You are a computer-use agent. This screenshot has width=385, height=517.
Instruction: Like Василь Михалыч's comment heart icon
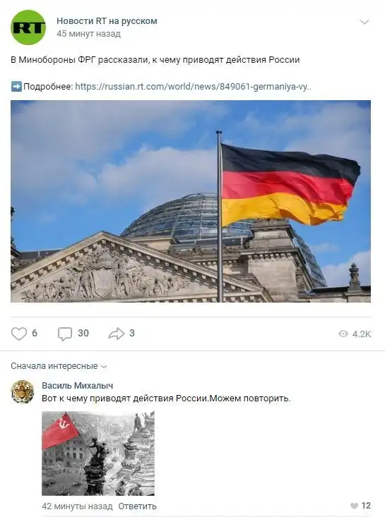point(354,506)
